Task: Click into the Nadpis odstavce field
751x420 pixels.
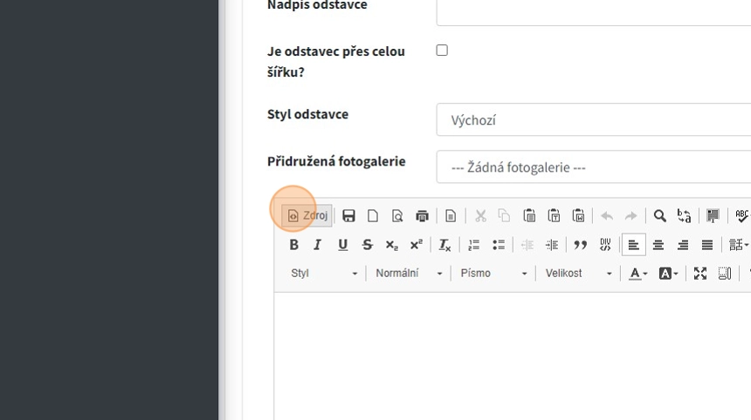Action: [x=594, y=9]
